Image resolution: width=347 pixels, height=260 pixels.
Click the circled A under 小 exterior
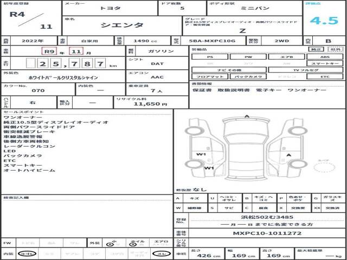[x=108, y=244]
